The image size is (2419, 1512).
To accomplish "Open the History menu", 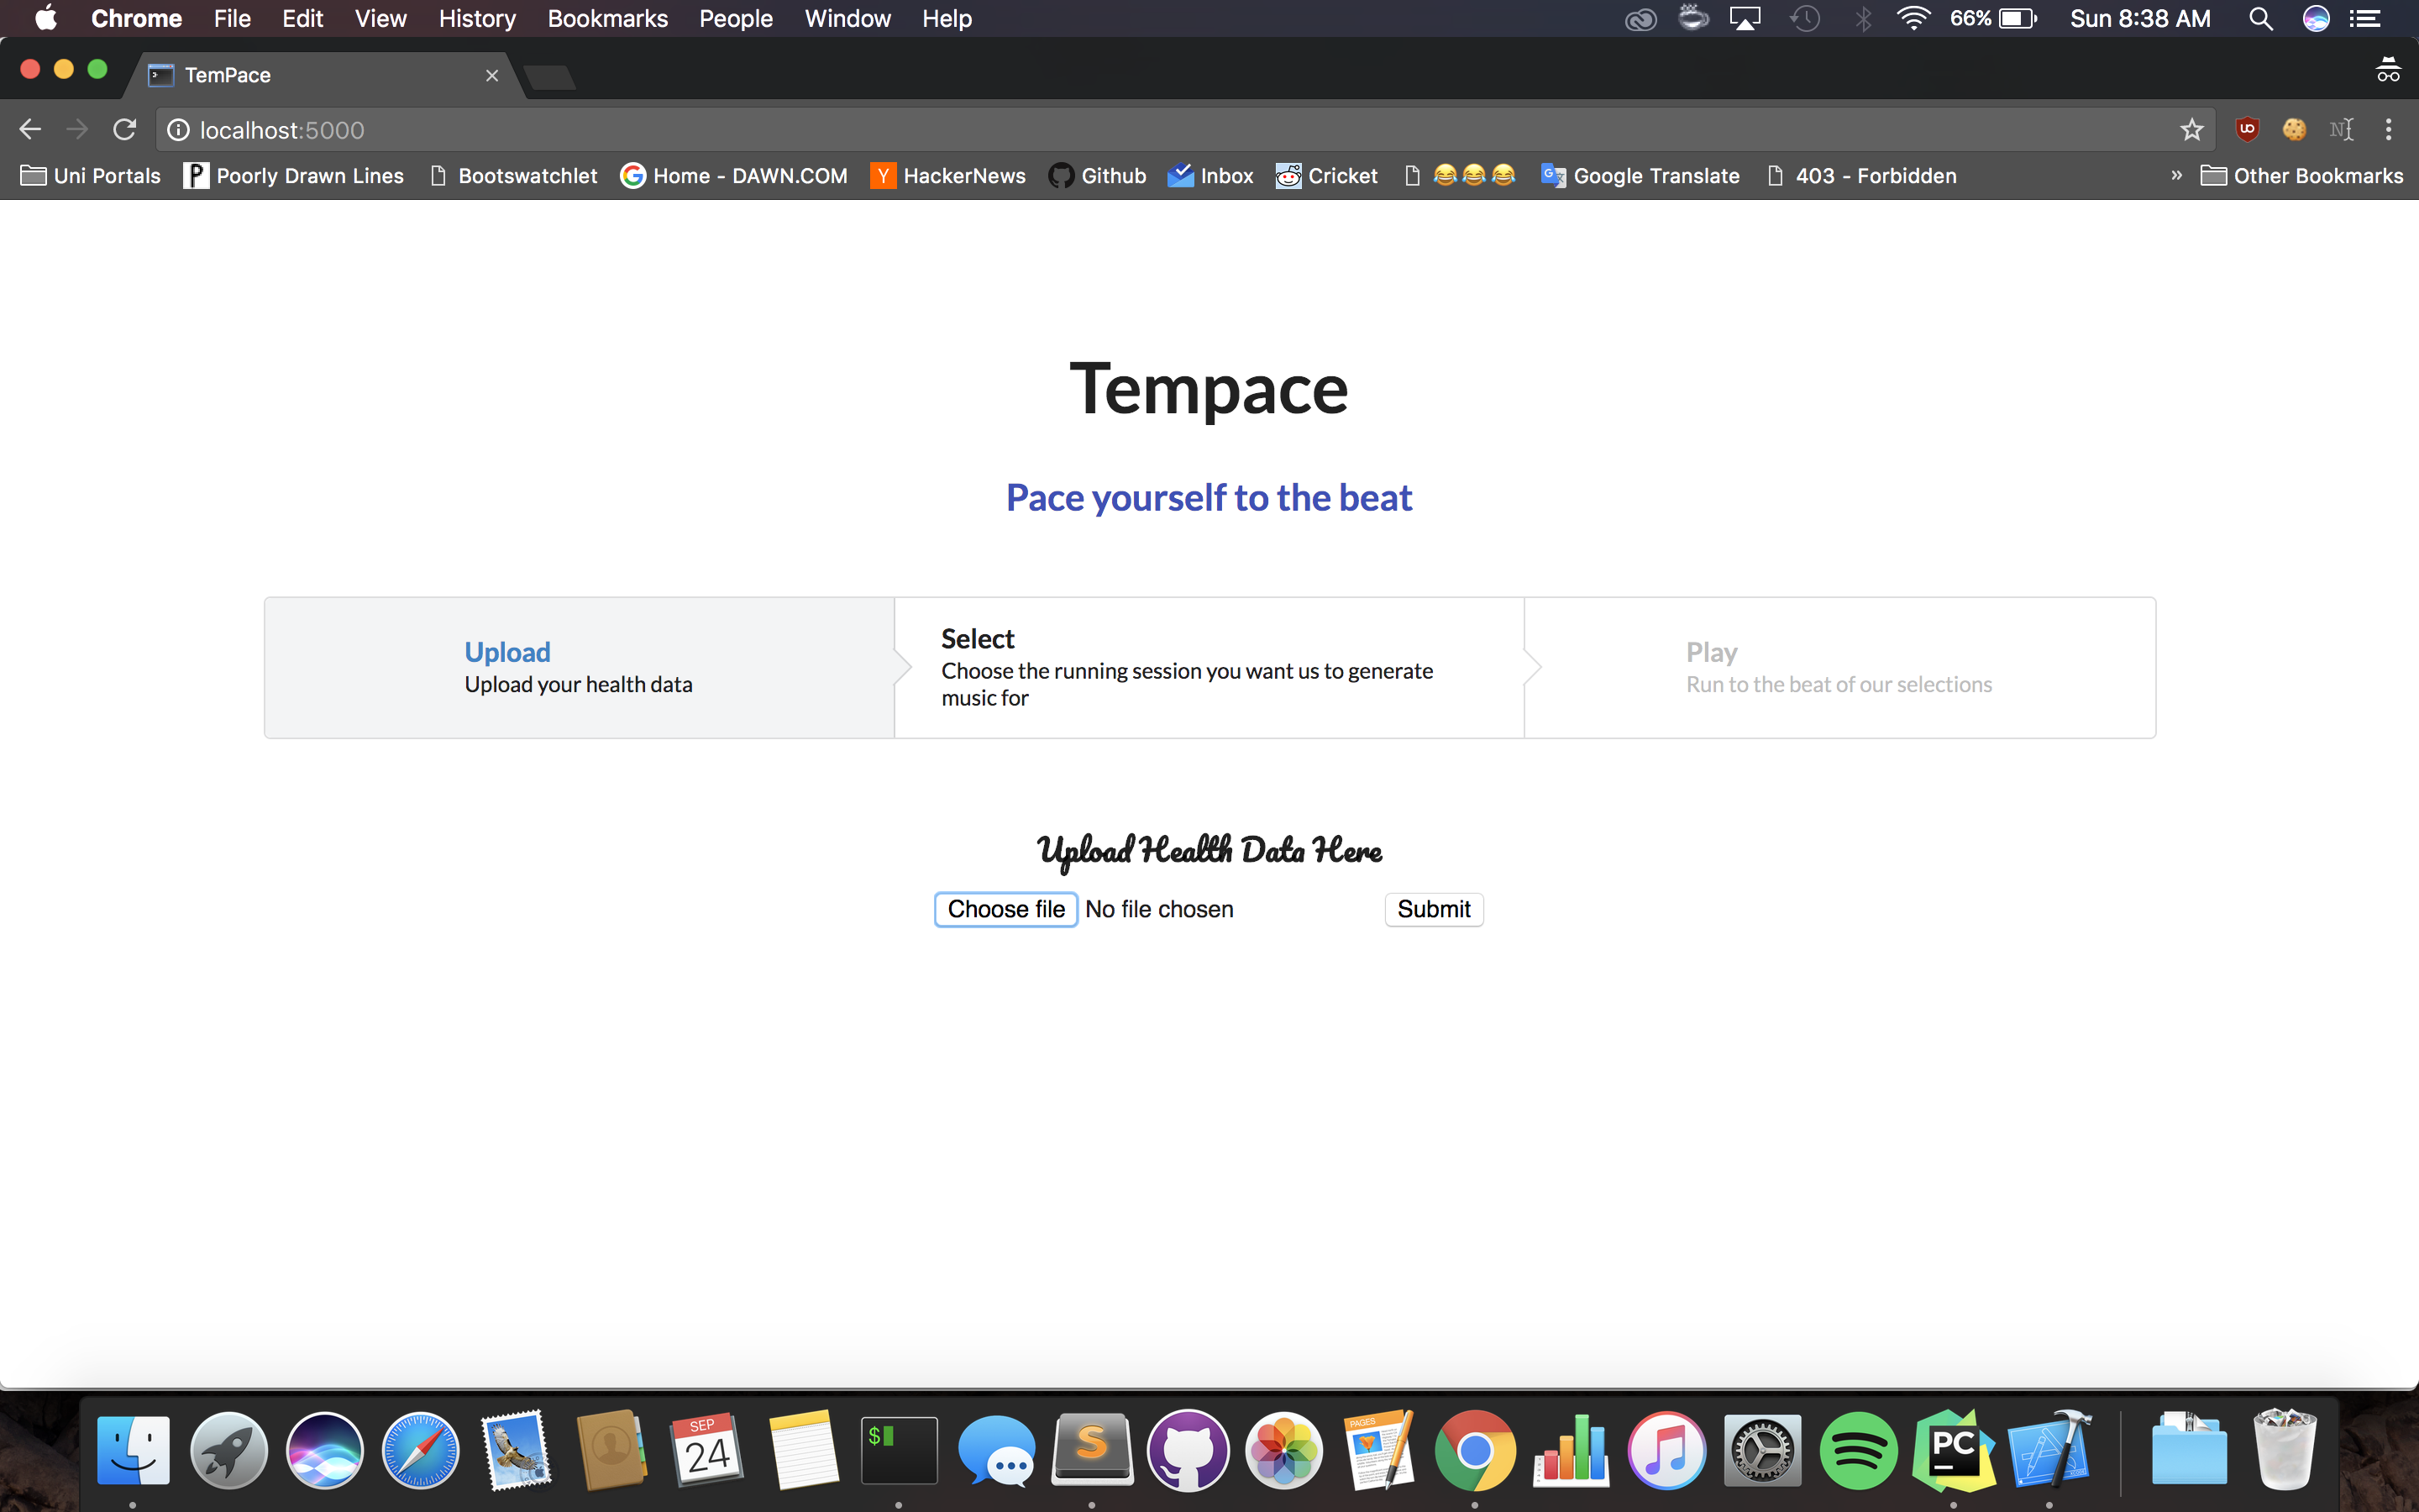I will (477, 19).
